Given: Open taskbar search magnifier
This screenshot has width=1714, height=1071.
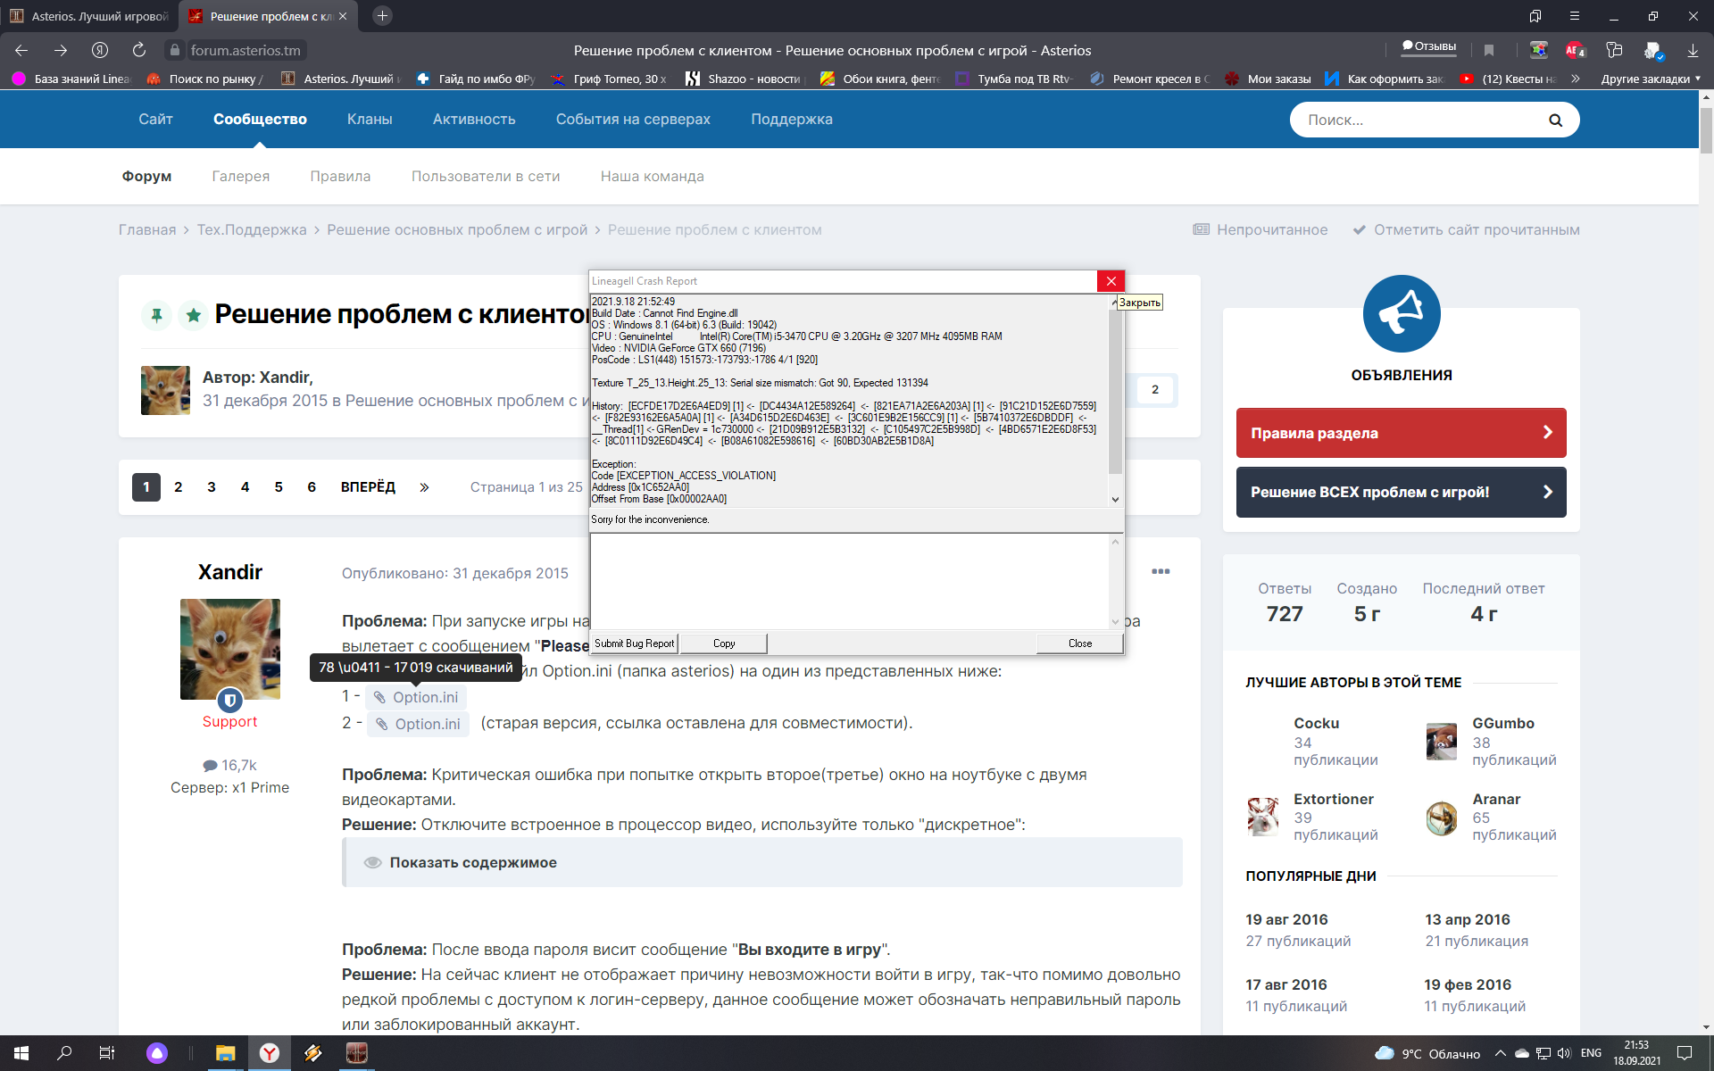Looking at the screenshot, I should (64, 1053).
